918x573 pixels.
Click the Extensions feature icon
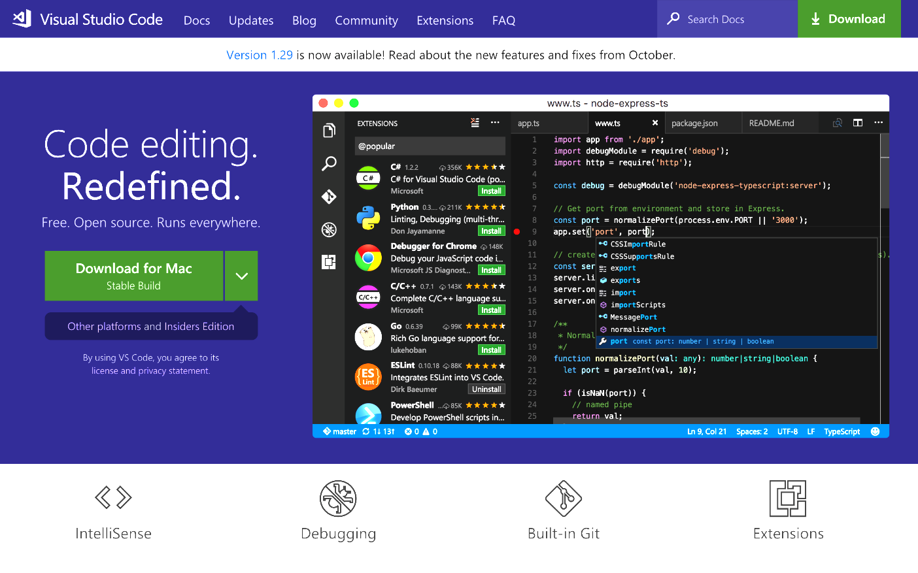pyautogui.click(x=788, y=498)
